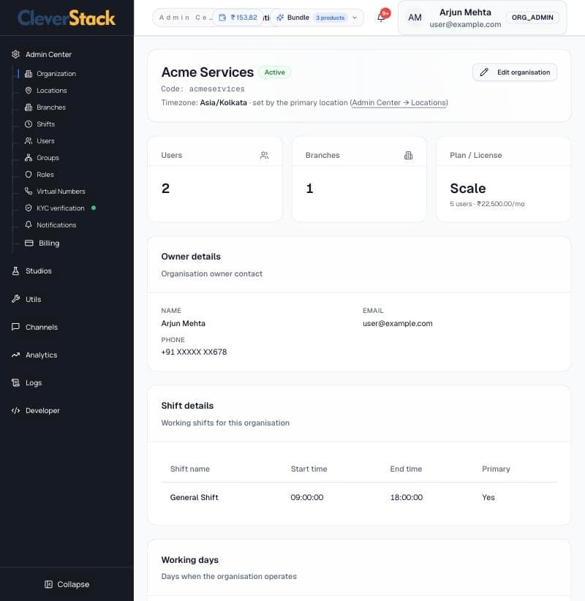Click the General Shift row name
The image size is (585, 601).
[194, 497]
